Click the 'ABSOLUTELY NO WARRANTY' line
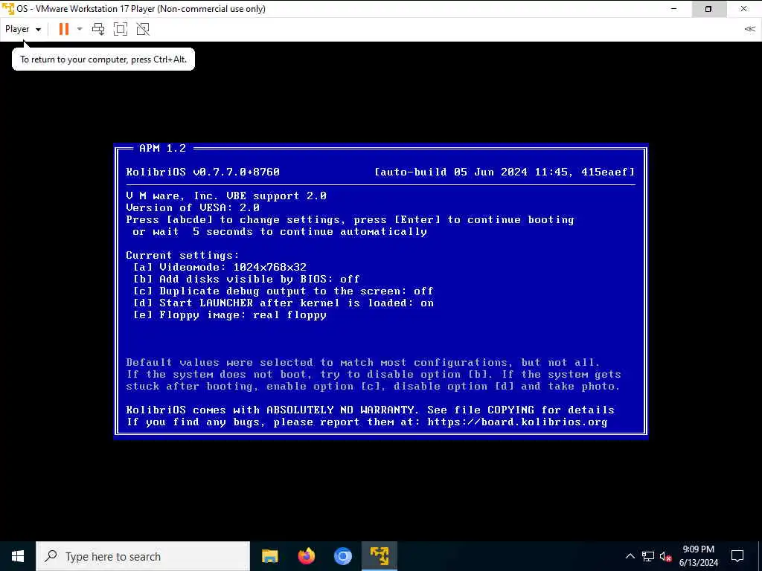 pos(370,410)
